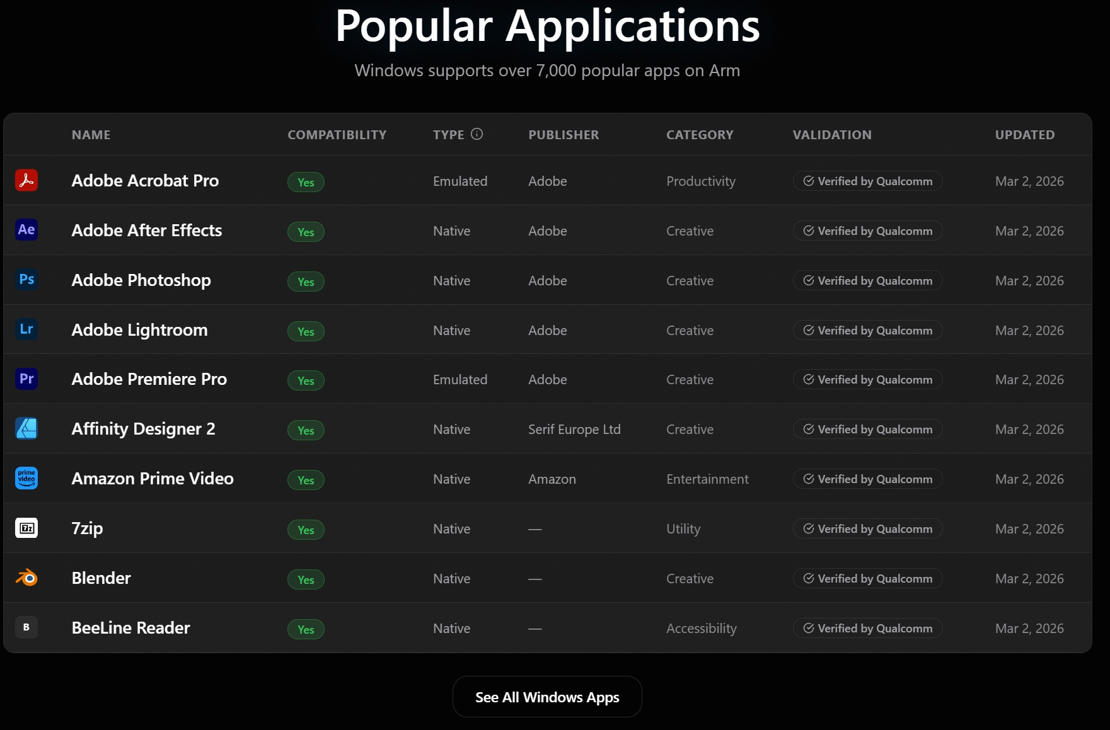The height and width of the screenshot is (730, 1110).
Task: Open the Adobe Premiere Pro app name
Action: point(149,379)
